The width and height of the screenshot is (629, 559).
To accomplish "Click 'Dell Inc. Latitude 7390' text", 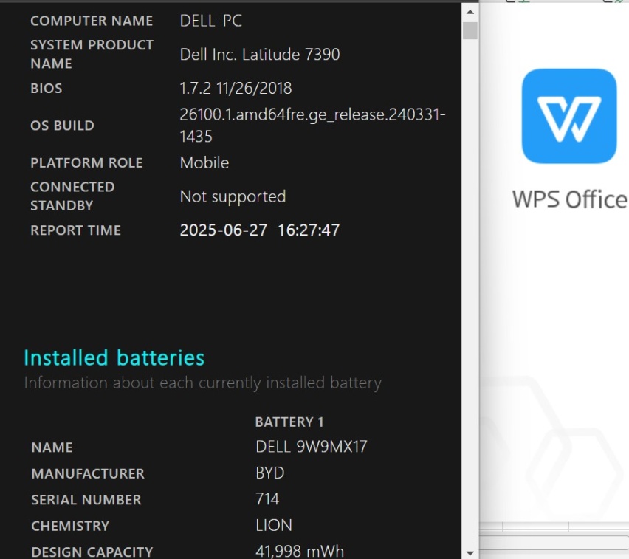I will (x=260, y=55).
